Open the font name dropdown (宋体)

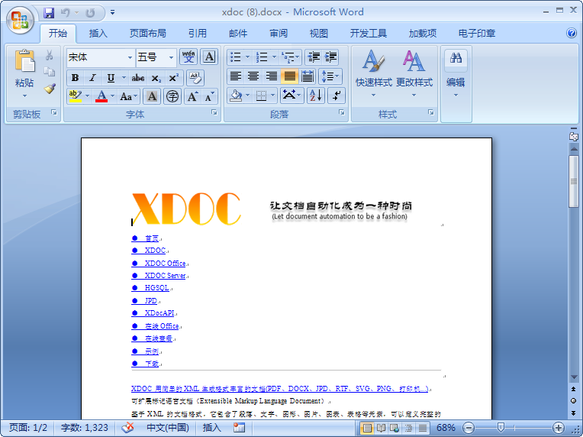(x=130, y=57)
